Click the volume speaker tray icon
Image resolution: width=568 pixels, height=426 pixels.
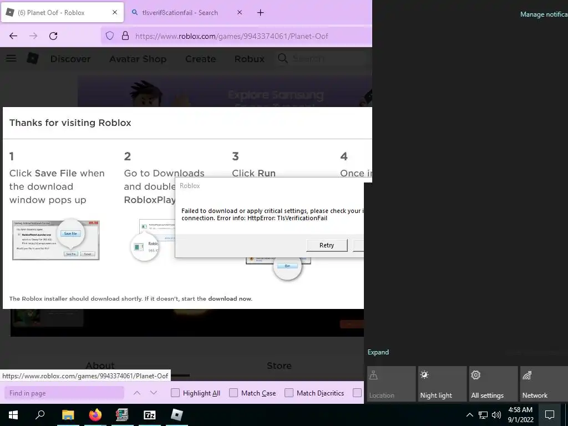coord(496,415)
